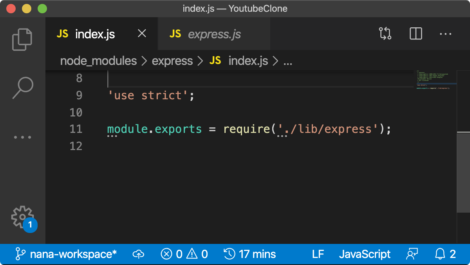The image size is (470, 265).
Task: Open the Explorer view in activity bar
Action: click(22, 39)
